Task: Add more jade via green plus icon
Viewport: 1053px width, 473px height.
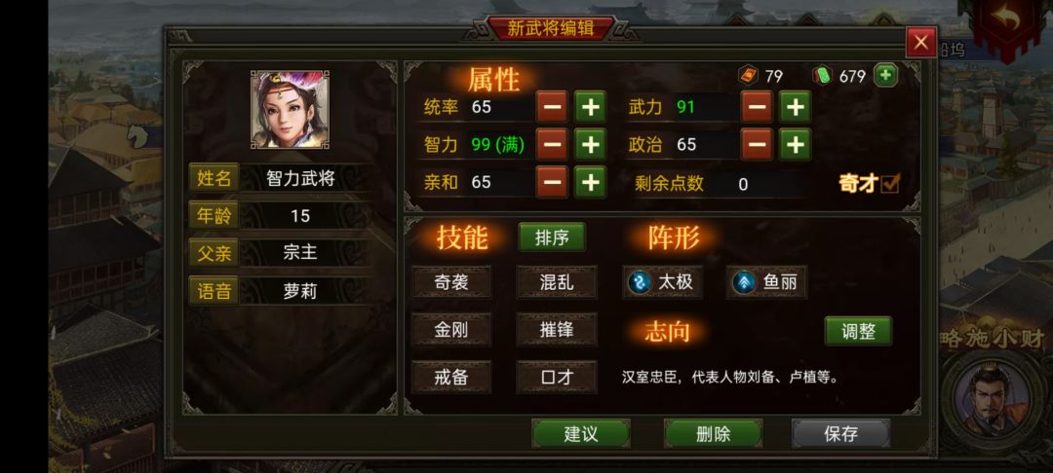Action: [x=885, y=76]
